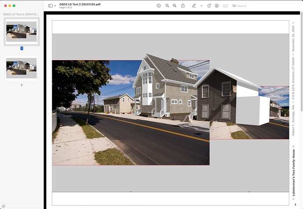Activate the Markup highlight pen tool
The image size is (303, 209).
(x=194, y=6)
